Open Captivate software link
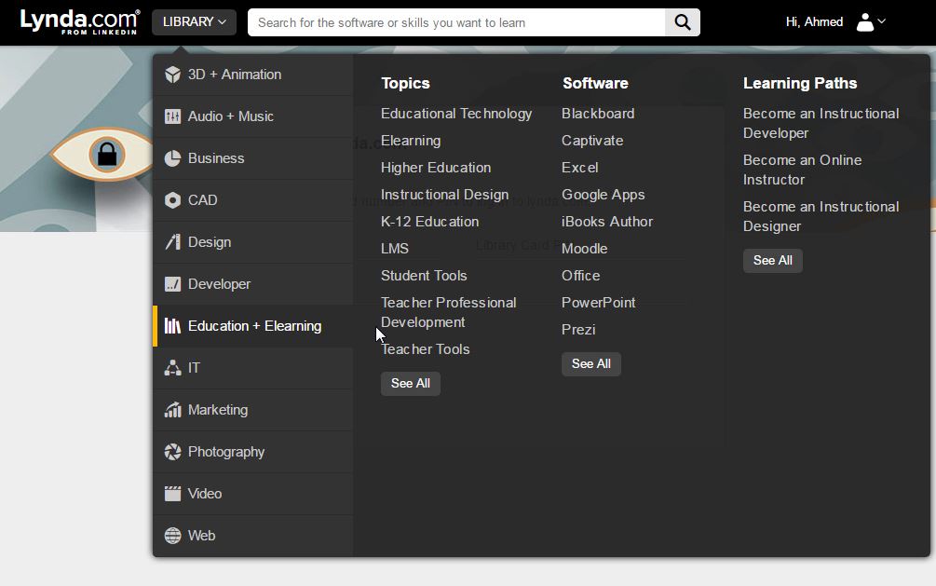Image resolution: width=936 pixels, height=586 pixels. coord(592,141)
